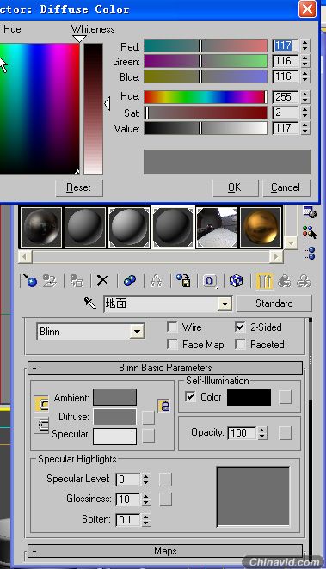The width and height of the screenshot is (326, 569).
Task: Click Self-Illumination map slot button
Action: tap(286, 397)
